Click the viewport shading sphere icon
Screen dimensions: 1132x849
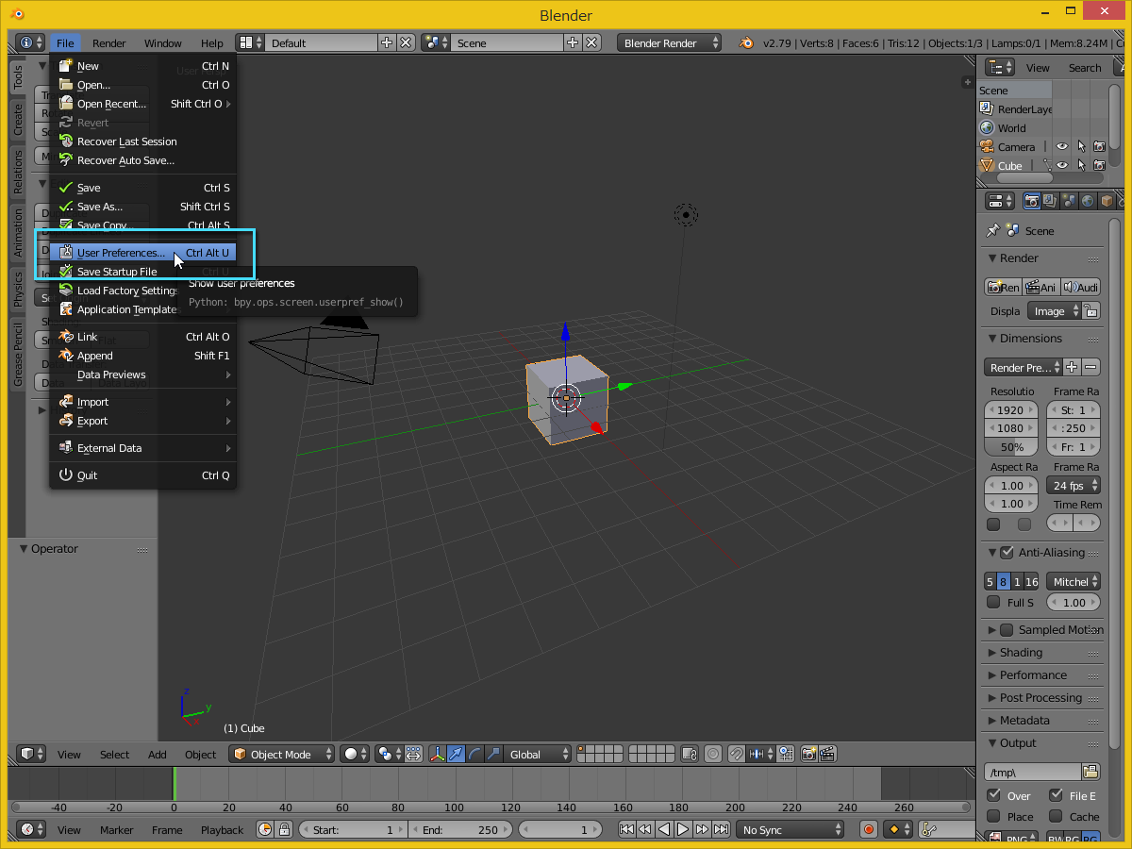[x=356, y=754]
